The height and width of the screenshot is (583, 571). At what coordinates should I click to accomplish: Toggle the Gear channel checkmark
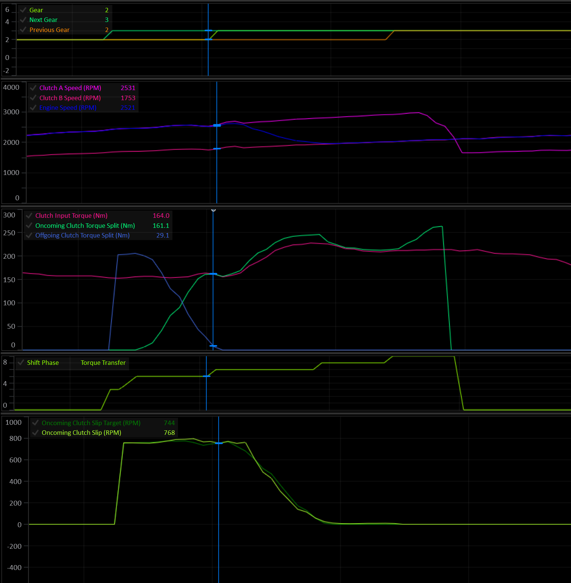(x=23, y=10)
